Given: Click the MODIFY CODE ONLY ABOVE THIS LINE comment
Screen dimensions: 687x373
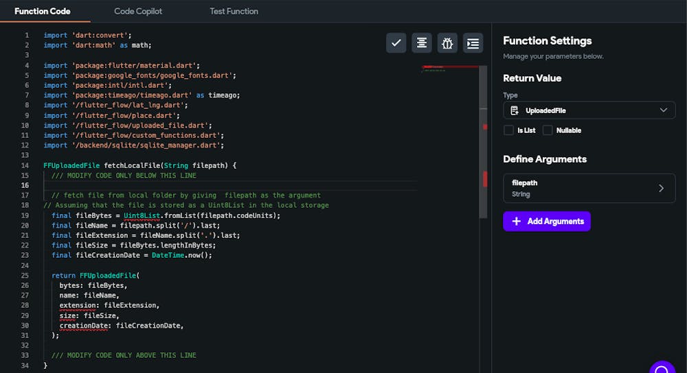Looking at the screenshot, I should click(x=124, y=355).
